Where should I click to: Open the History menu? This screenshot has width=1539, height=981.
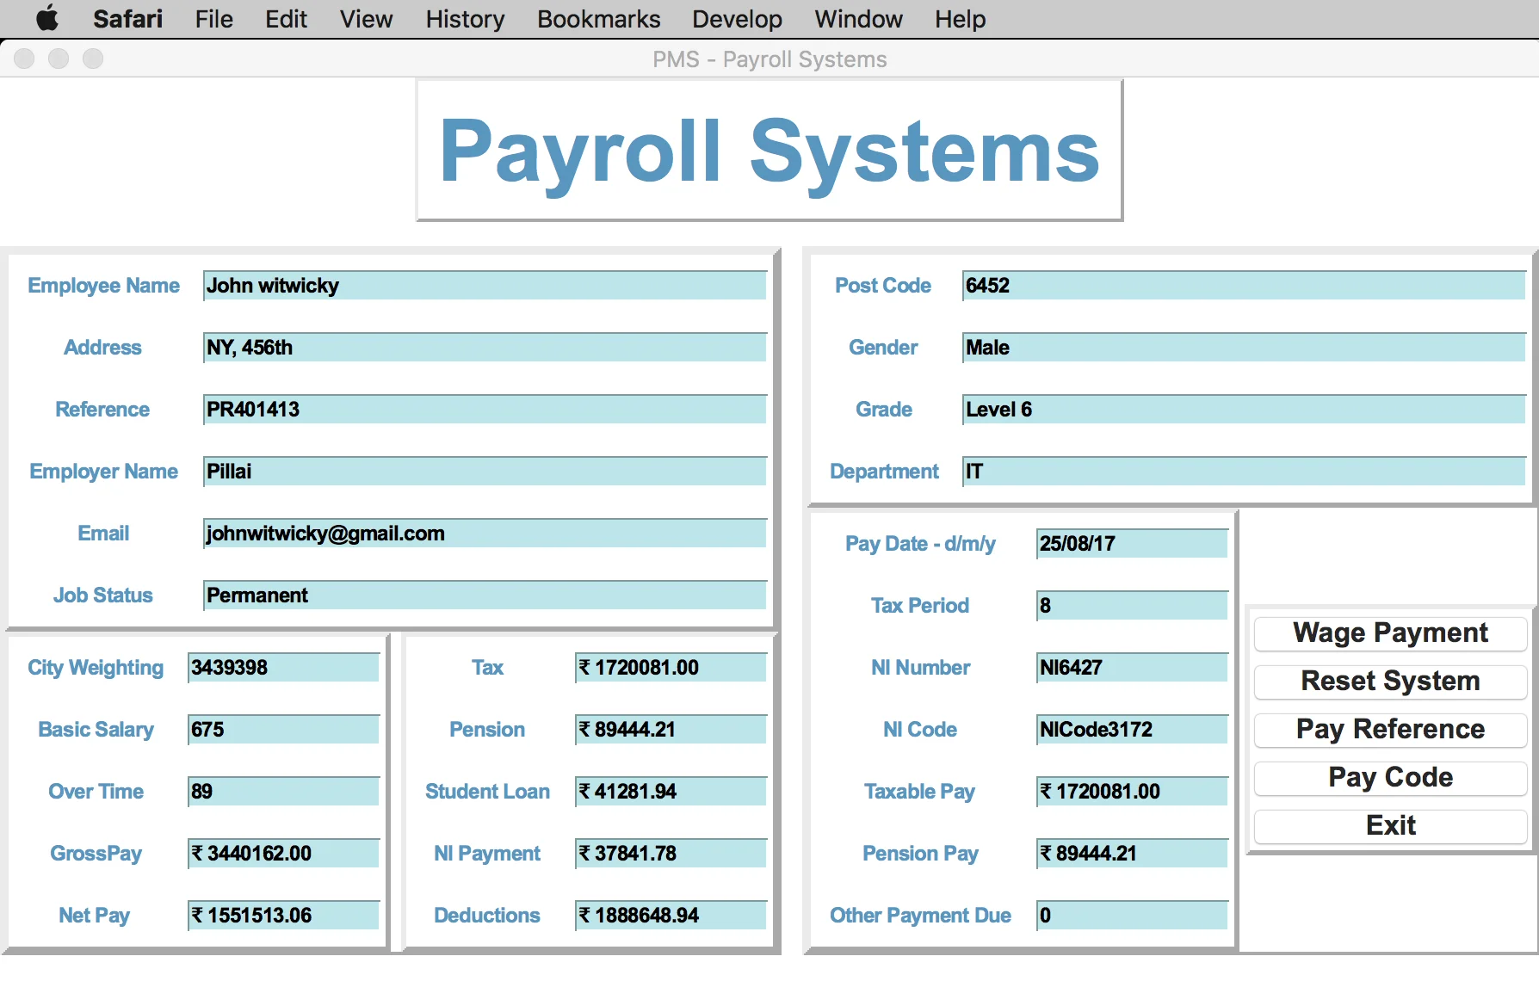coord(464,19)
